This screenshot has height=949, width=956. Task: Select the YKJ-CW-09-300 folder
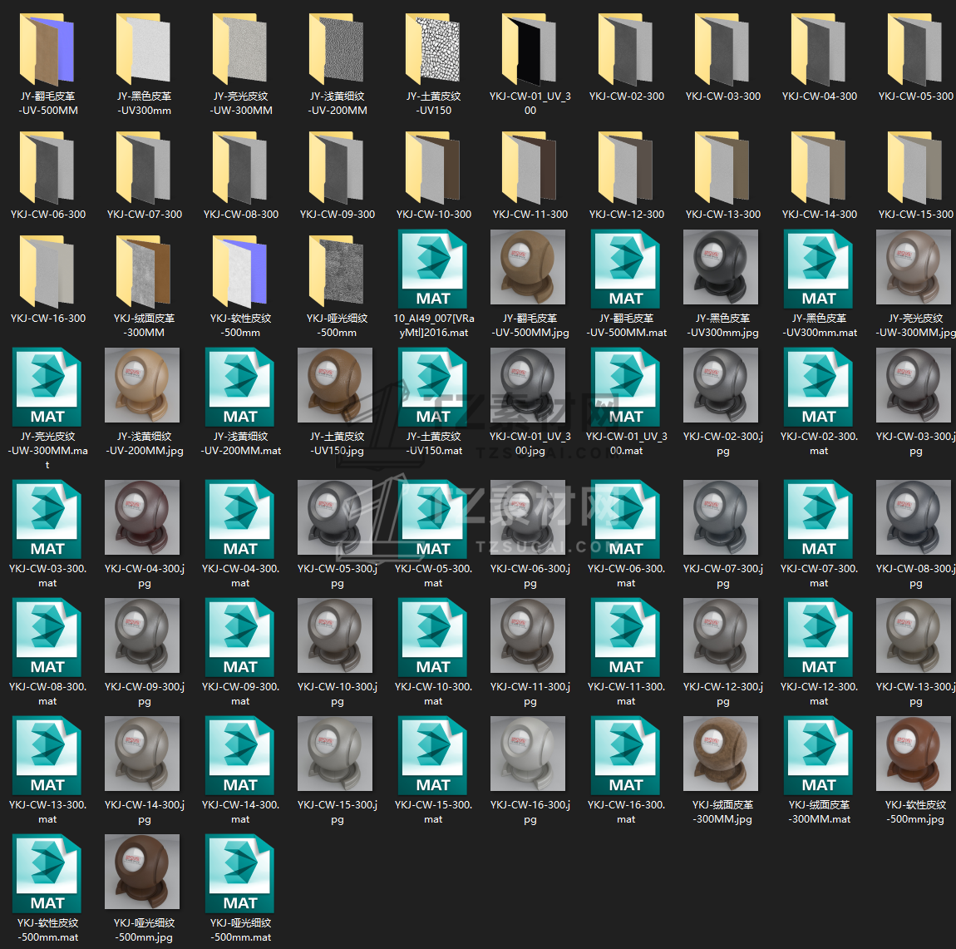[x=337, y=168]
